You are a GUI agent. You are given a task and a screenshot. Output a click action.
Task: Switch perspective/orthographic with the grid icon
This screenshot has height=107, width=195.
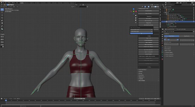(136, 23)
